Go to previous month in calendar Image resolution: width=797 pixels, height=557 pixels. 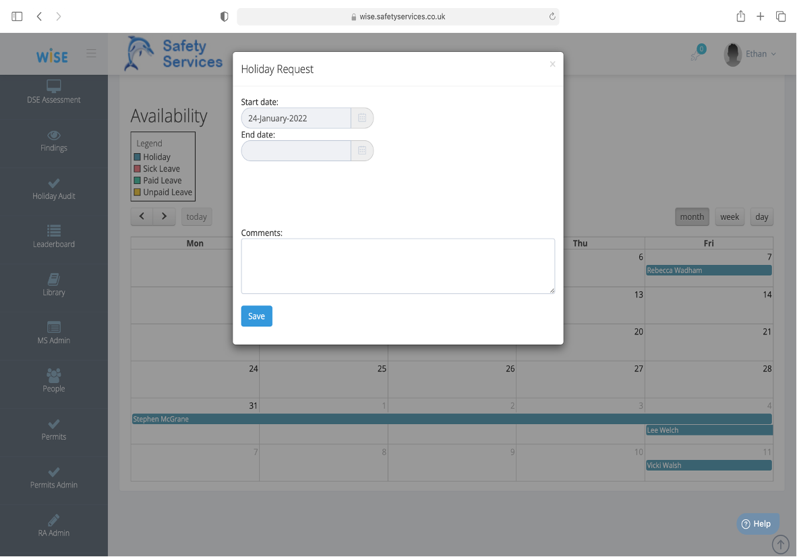(142, 216)
